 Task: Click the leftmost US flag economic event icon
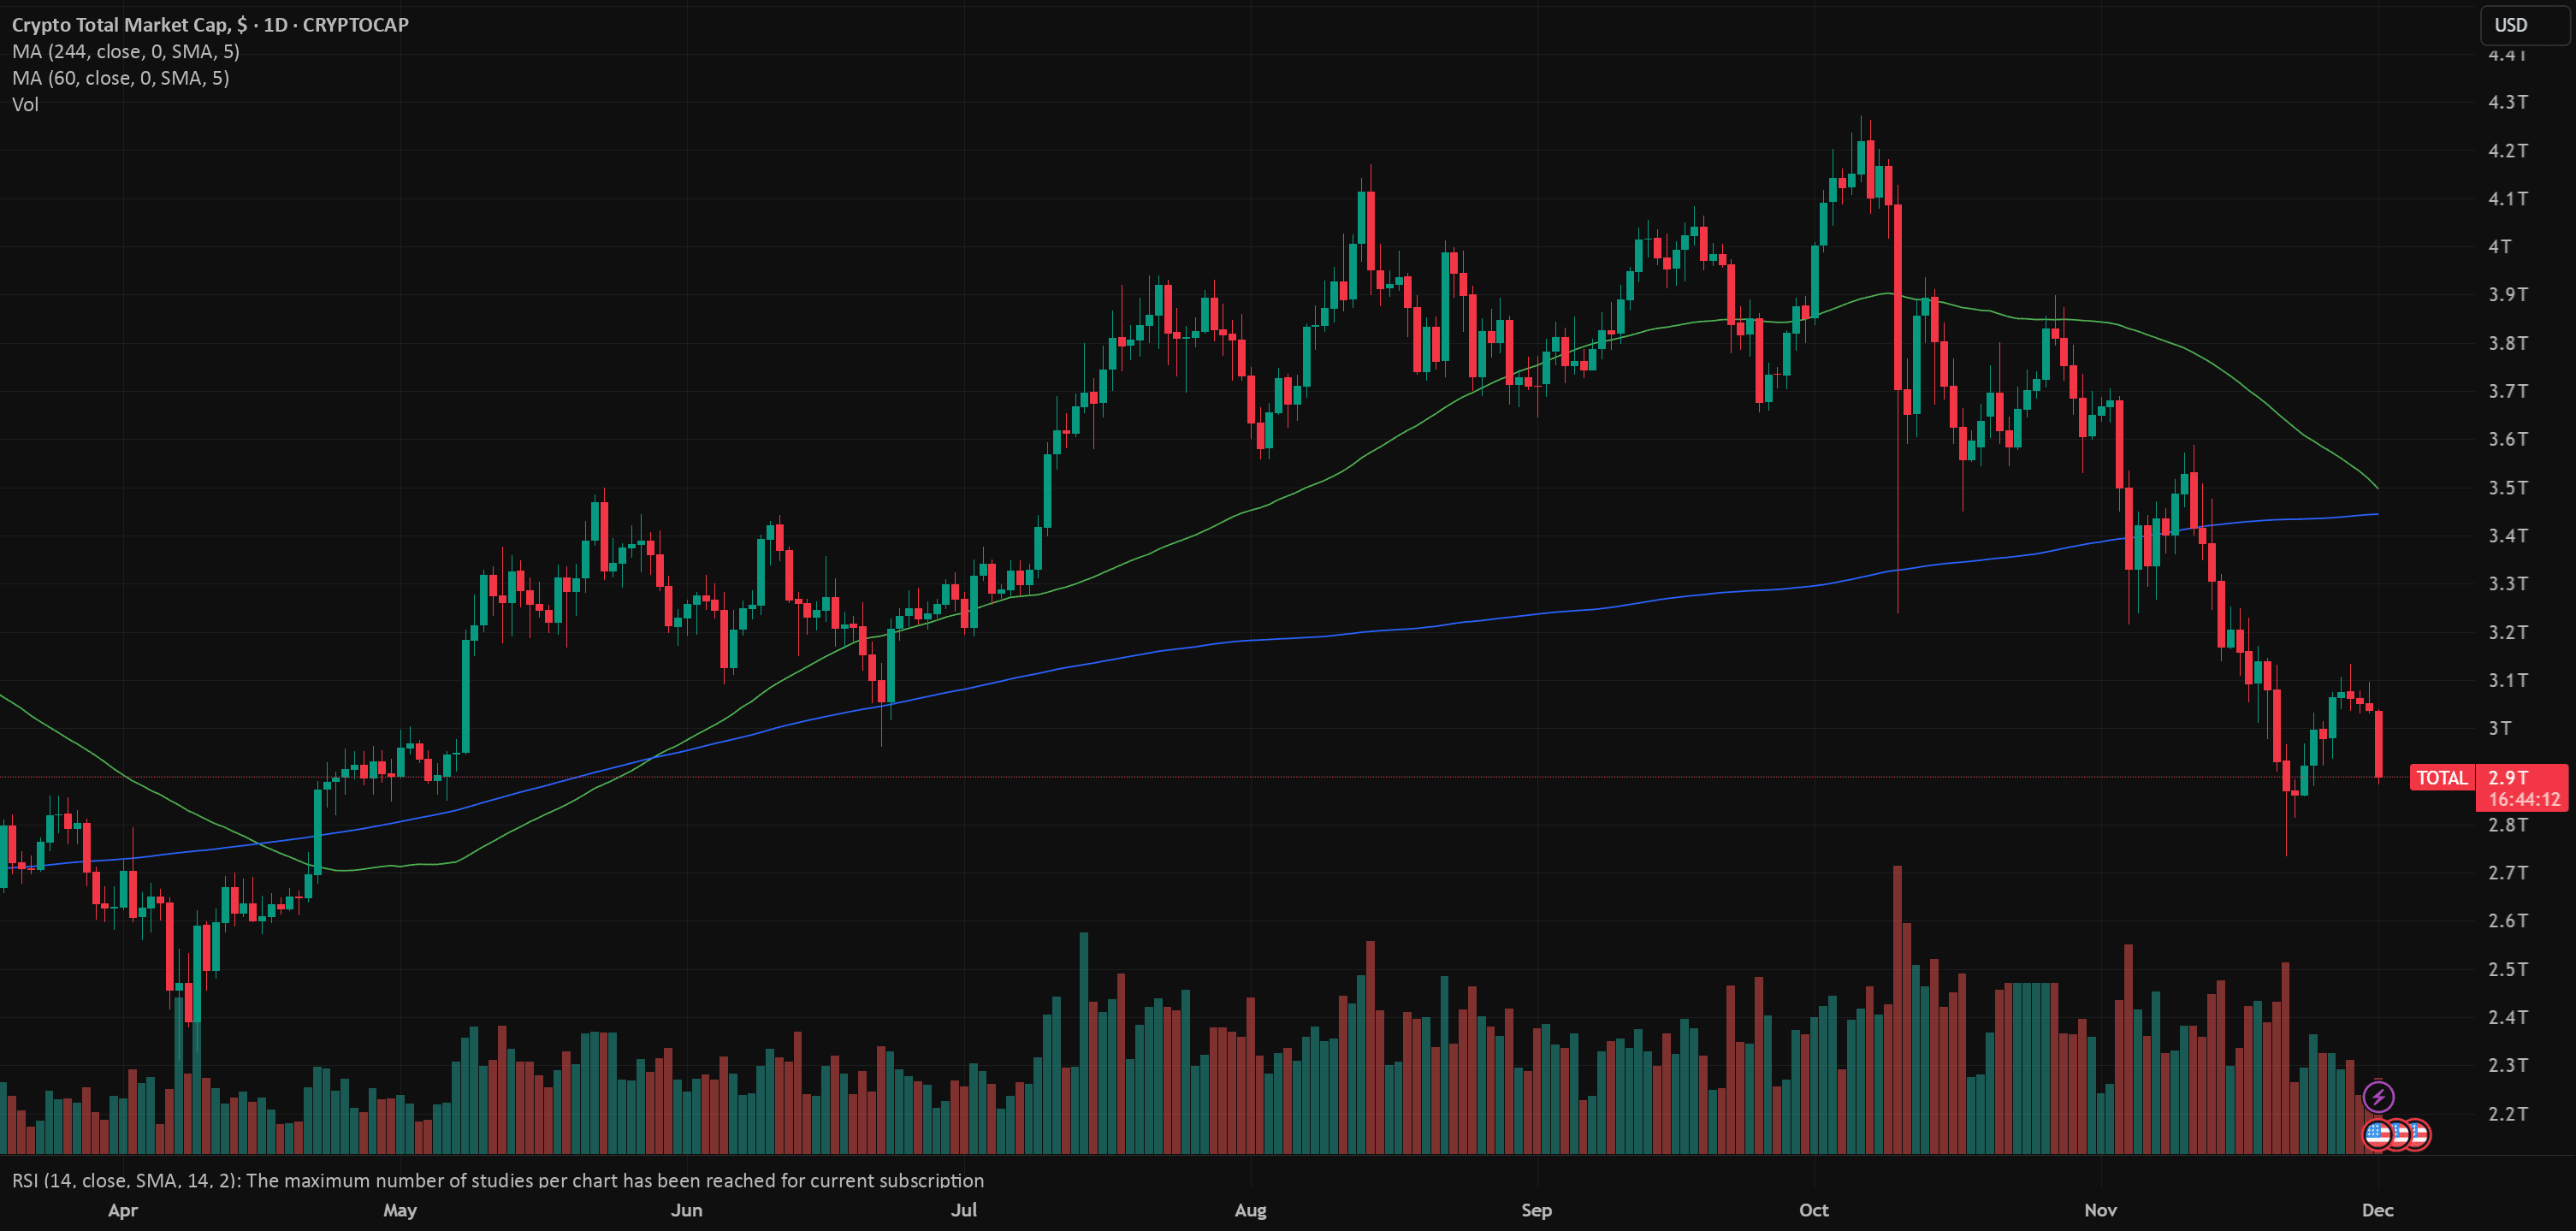(2377, 1134)
